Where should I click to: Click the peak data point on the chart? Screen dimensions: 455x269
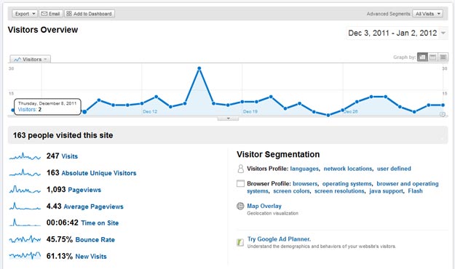tap(199, 68)
